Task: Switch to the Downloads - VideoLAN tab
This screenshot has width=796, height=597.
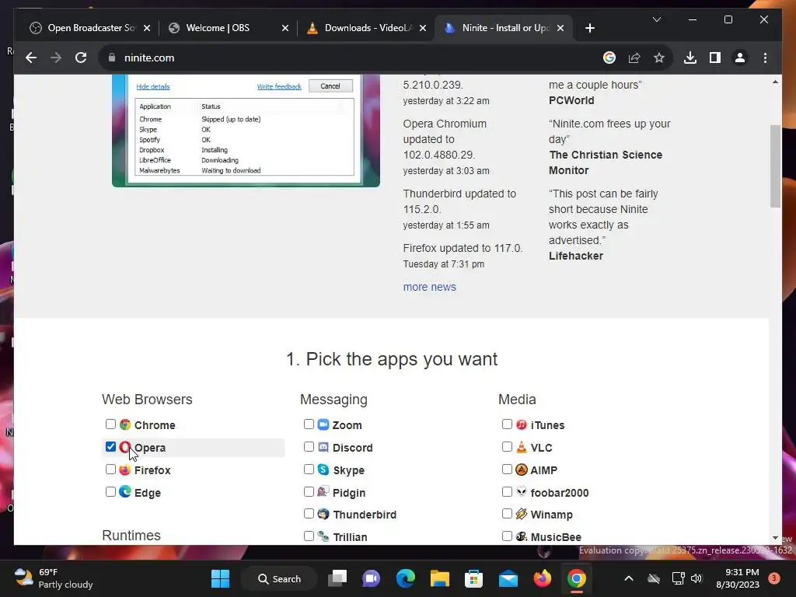Action: pos(365,28)
